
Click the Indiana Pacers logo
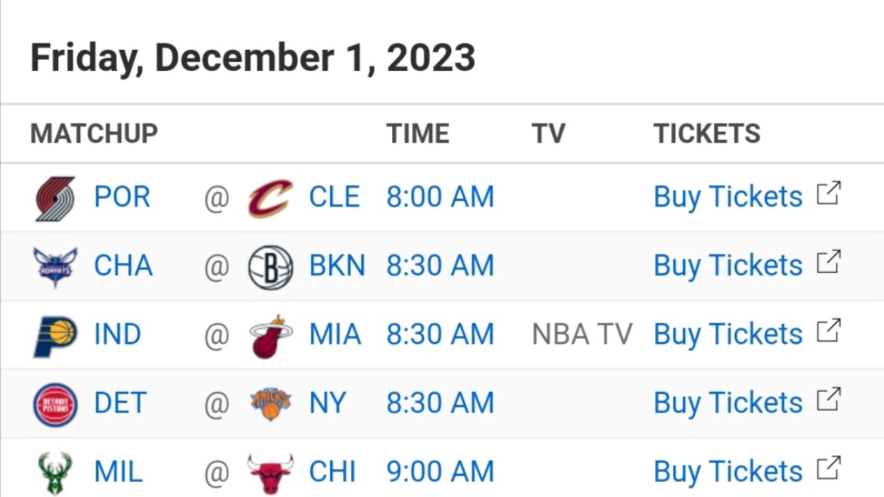(55, 336)
